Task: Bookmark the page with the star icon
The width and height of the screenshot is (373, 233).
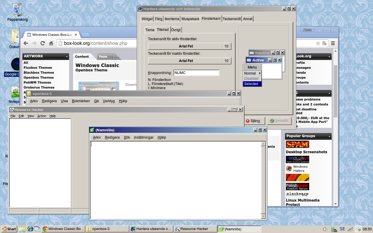Action: [x=318, y=43]
